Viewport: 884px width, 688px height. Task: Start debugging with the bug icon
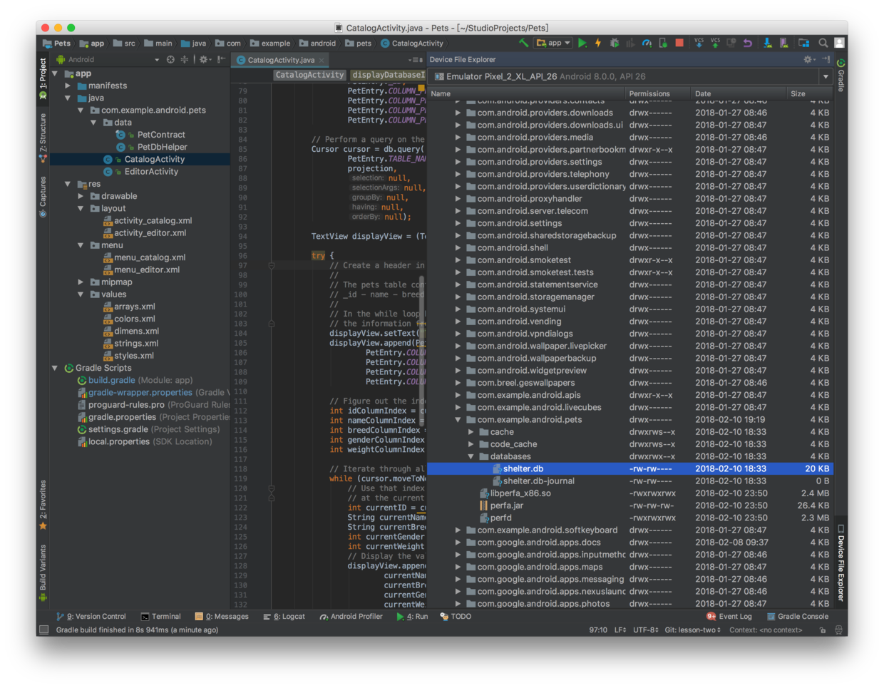[x=615, y=43]
